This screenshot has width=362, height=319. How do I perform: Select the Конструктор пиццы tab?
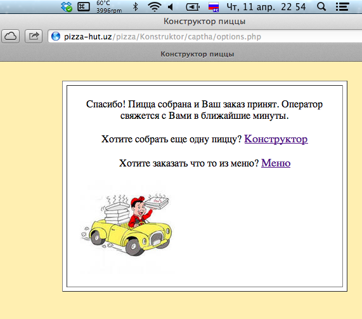[x=197, y=54]
